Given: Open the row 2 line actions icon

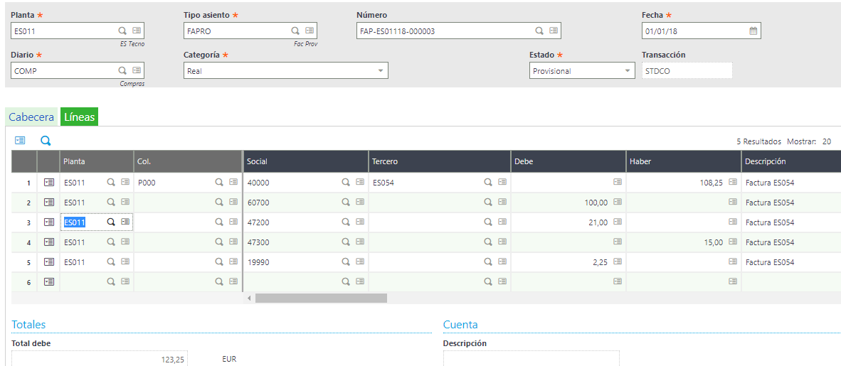Looking at the screenshot, I should [x=49, y=202].
